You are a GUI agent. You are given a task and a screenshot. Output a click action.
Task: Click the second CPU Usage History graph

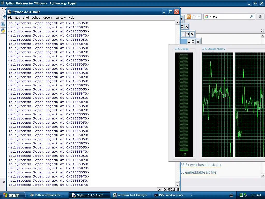pyautogui.click(x=250, y=105)
